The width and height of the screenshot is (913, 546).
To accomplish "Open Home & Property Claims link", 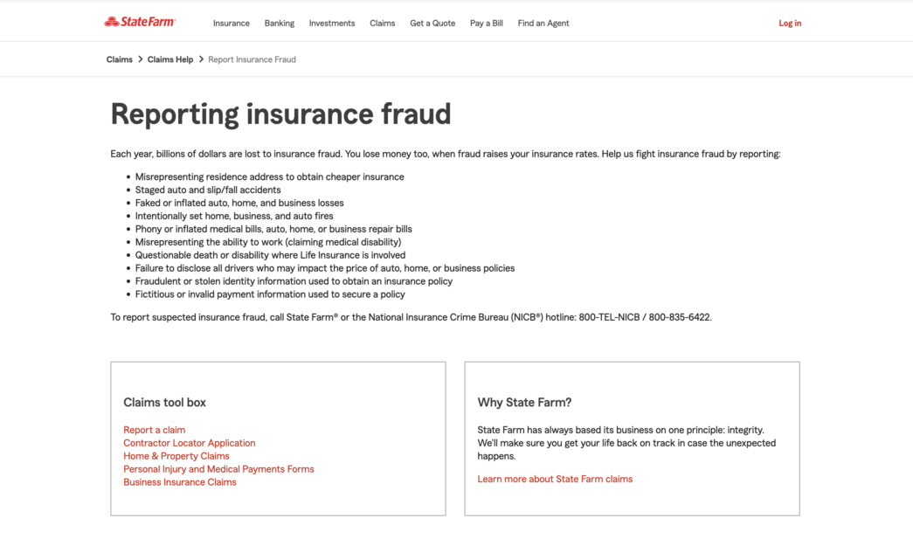I will [x=176, y=456].
